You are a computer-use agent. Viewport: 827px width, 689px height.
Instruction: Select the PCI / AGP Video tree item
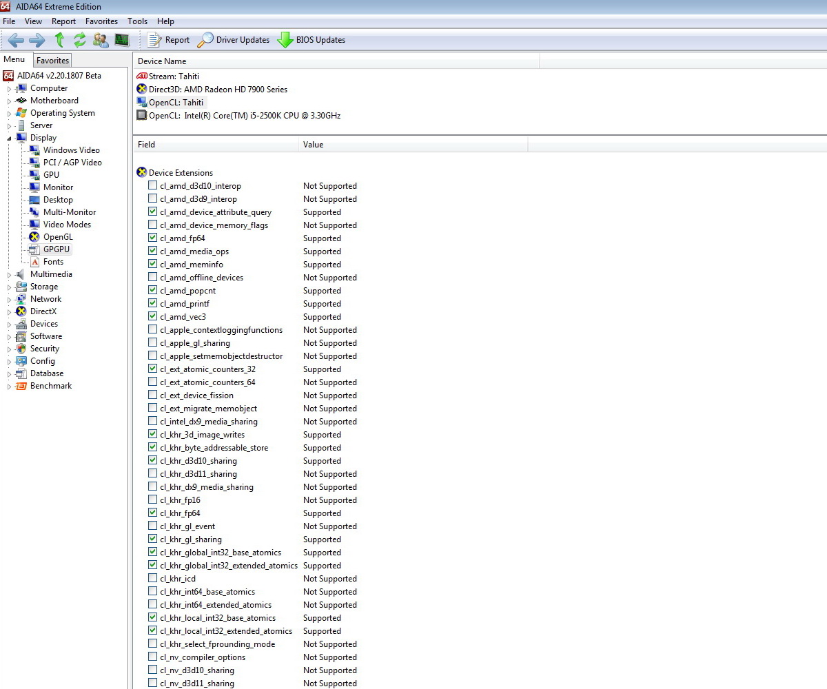(72, 163)
